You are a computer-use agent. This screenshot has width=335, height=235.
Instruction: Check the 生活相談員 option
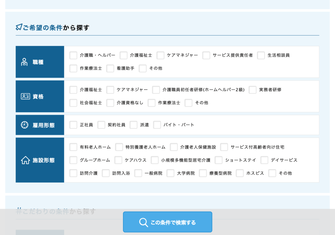click(261, 55)
